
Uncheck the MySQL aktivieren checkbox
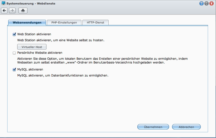pos(14,69)
